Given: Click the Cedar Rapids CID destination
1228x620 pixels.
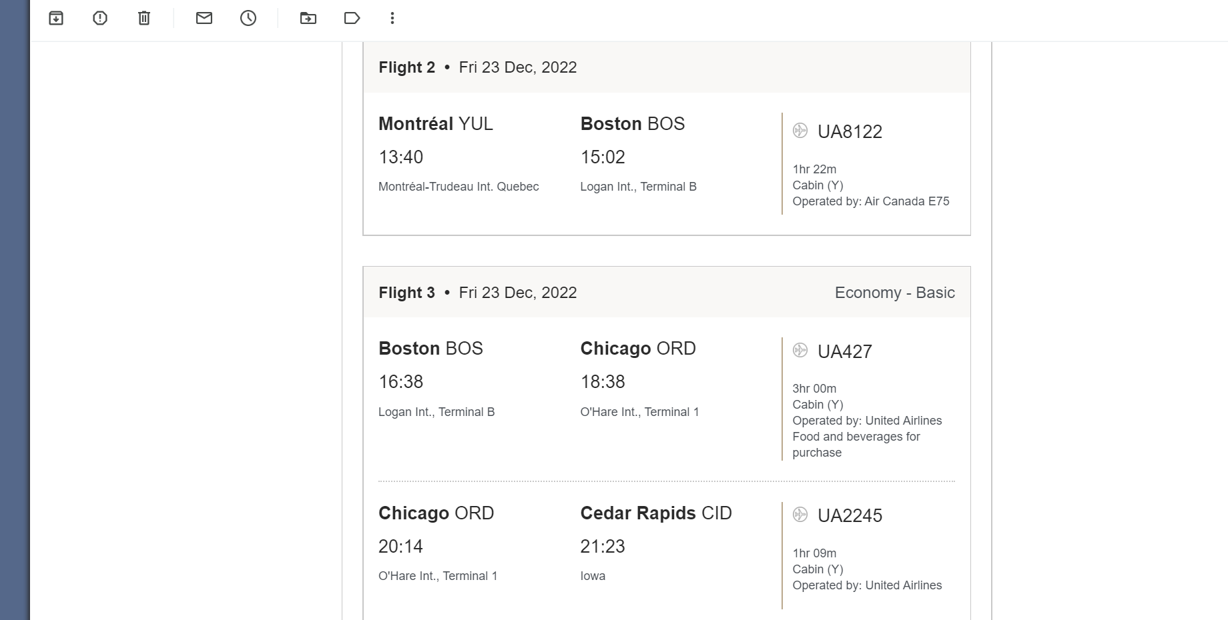Looking at the screenshot, I should [655, 513].
